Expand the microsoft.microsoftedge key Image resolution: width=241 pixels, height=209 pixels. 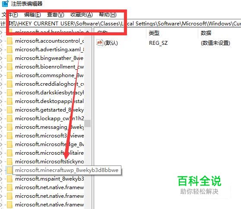pyautogui.click(x=1, y=144)
